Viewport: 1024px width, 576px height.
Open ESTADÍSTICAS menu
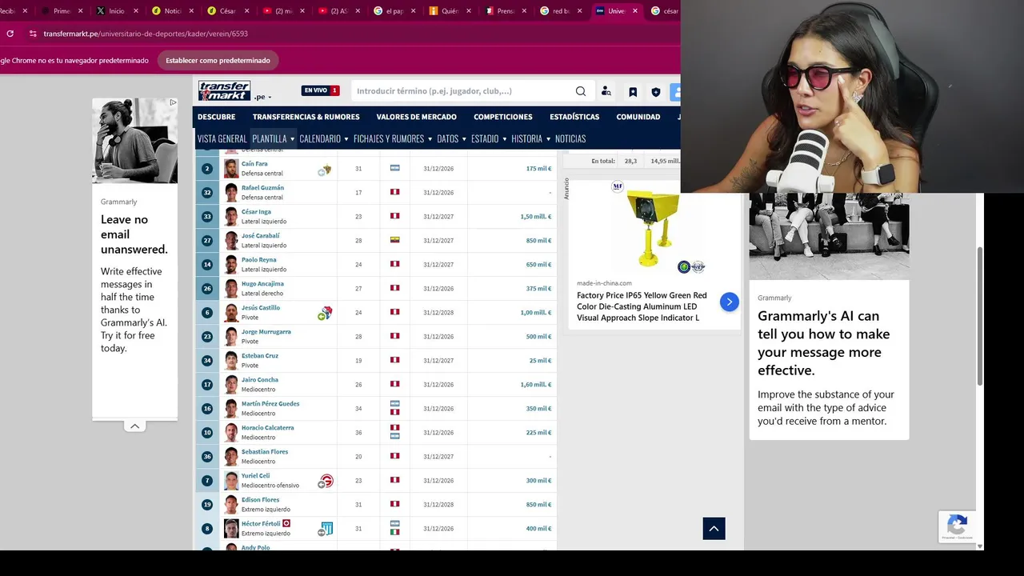pos(574,117)
